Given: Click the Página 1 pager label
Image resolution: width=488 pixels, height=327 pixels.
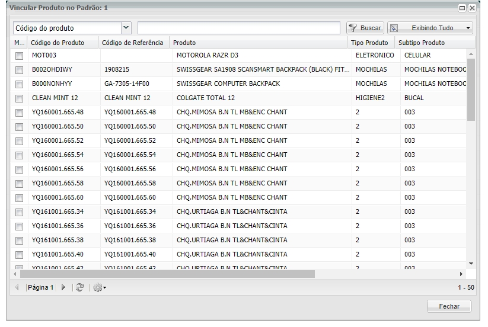Looking at the screenshot, I should click(x=40, y=287).
